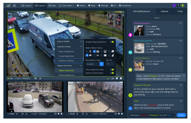Open history icon on Parking camera

coord(23,114)
